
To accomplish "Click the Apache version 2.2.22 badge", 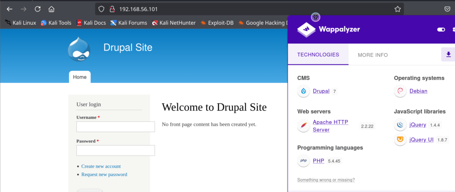I will 367,126.
